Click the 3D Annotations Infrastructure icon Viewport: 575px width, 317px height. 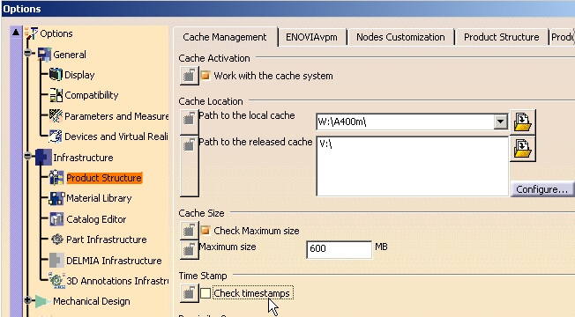click(x=56, y=280)
